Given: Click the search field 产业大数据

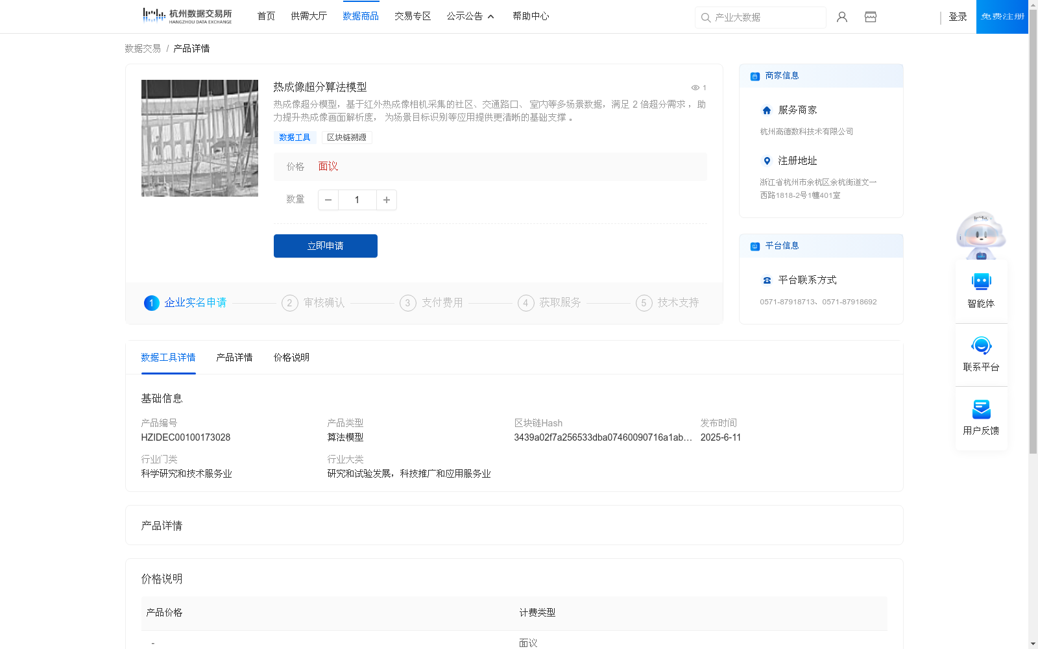Looking at the screenshot, I should 760,18.
